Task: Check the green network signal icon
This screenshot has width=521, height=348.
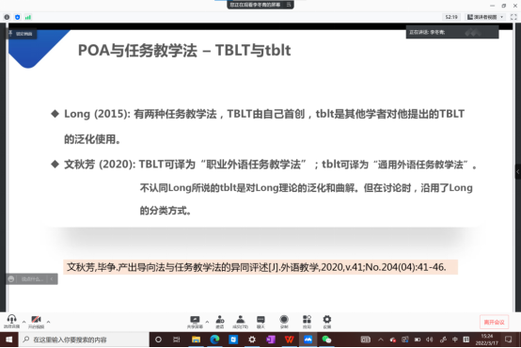Action: tap(28, 17)
